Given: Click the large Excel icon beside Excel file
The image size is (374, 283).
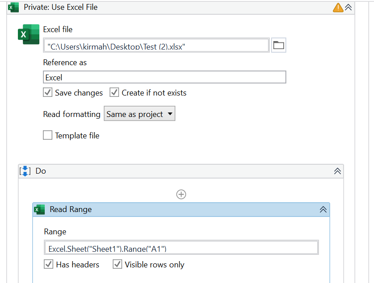Looking at the screenshot, I should pyautogui.click(x=29, y=35).
